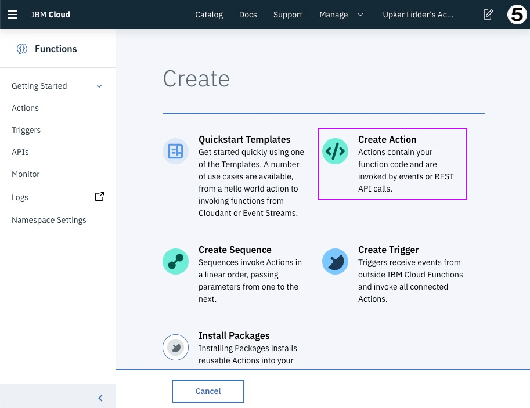The image size is (530, 408).
Task: Click Create Sequence description text
Action: click(250, 280)
